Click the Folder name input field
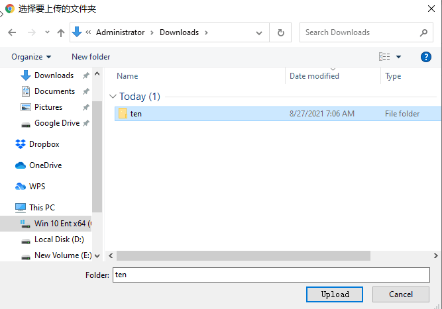442x309 pixels. pos(272,275)
